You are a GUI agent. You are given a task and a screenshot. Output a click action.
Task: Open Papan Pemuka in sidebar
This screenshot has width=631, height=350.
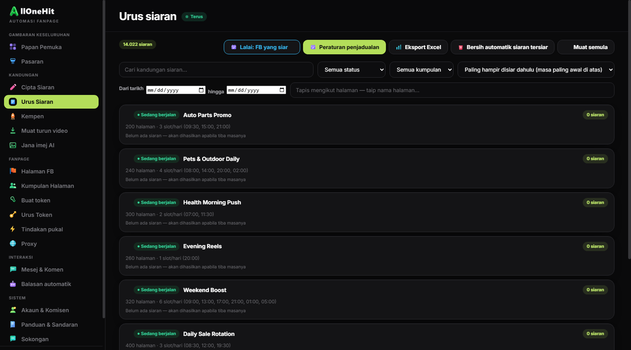tap(51, 47)
